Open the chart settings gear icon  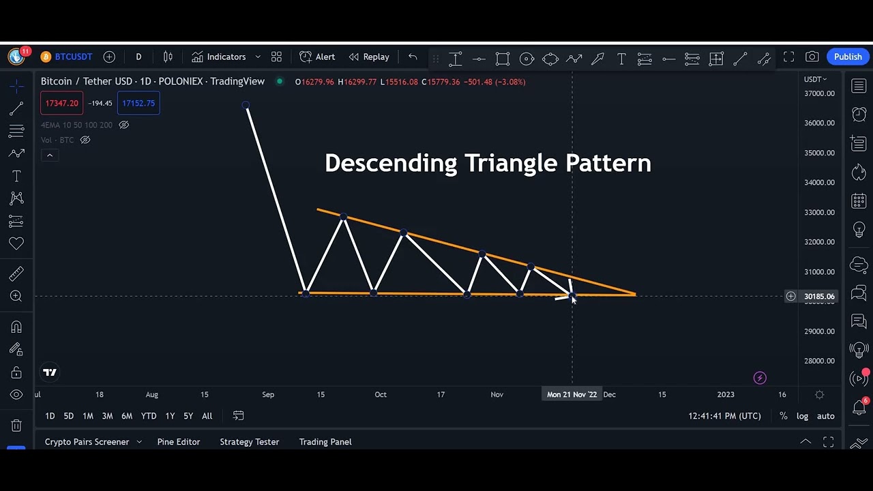[819, 395]
